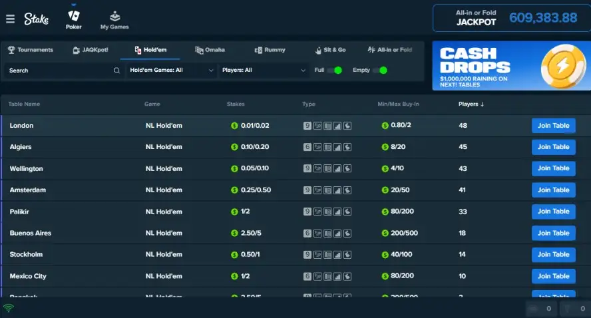Open the My Games icon
Image resolution: width=591 pixels, height=318 pixels.
114,16
